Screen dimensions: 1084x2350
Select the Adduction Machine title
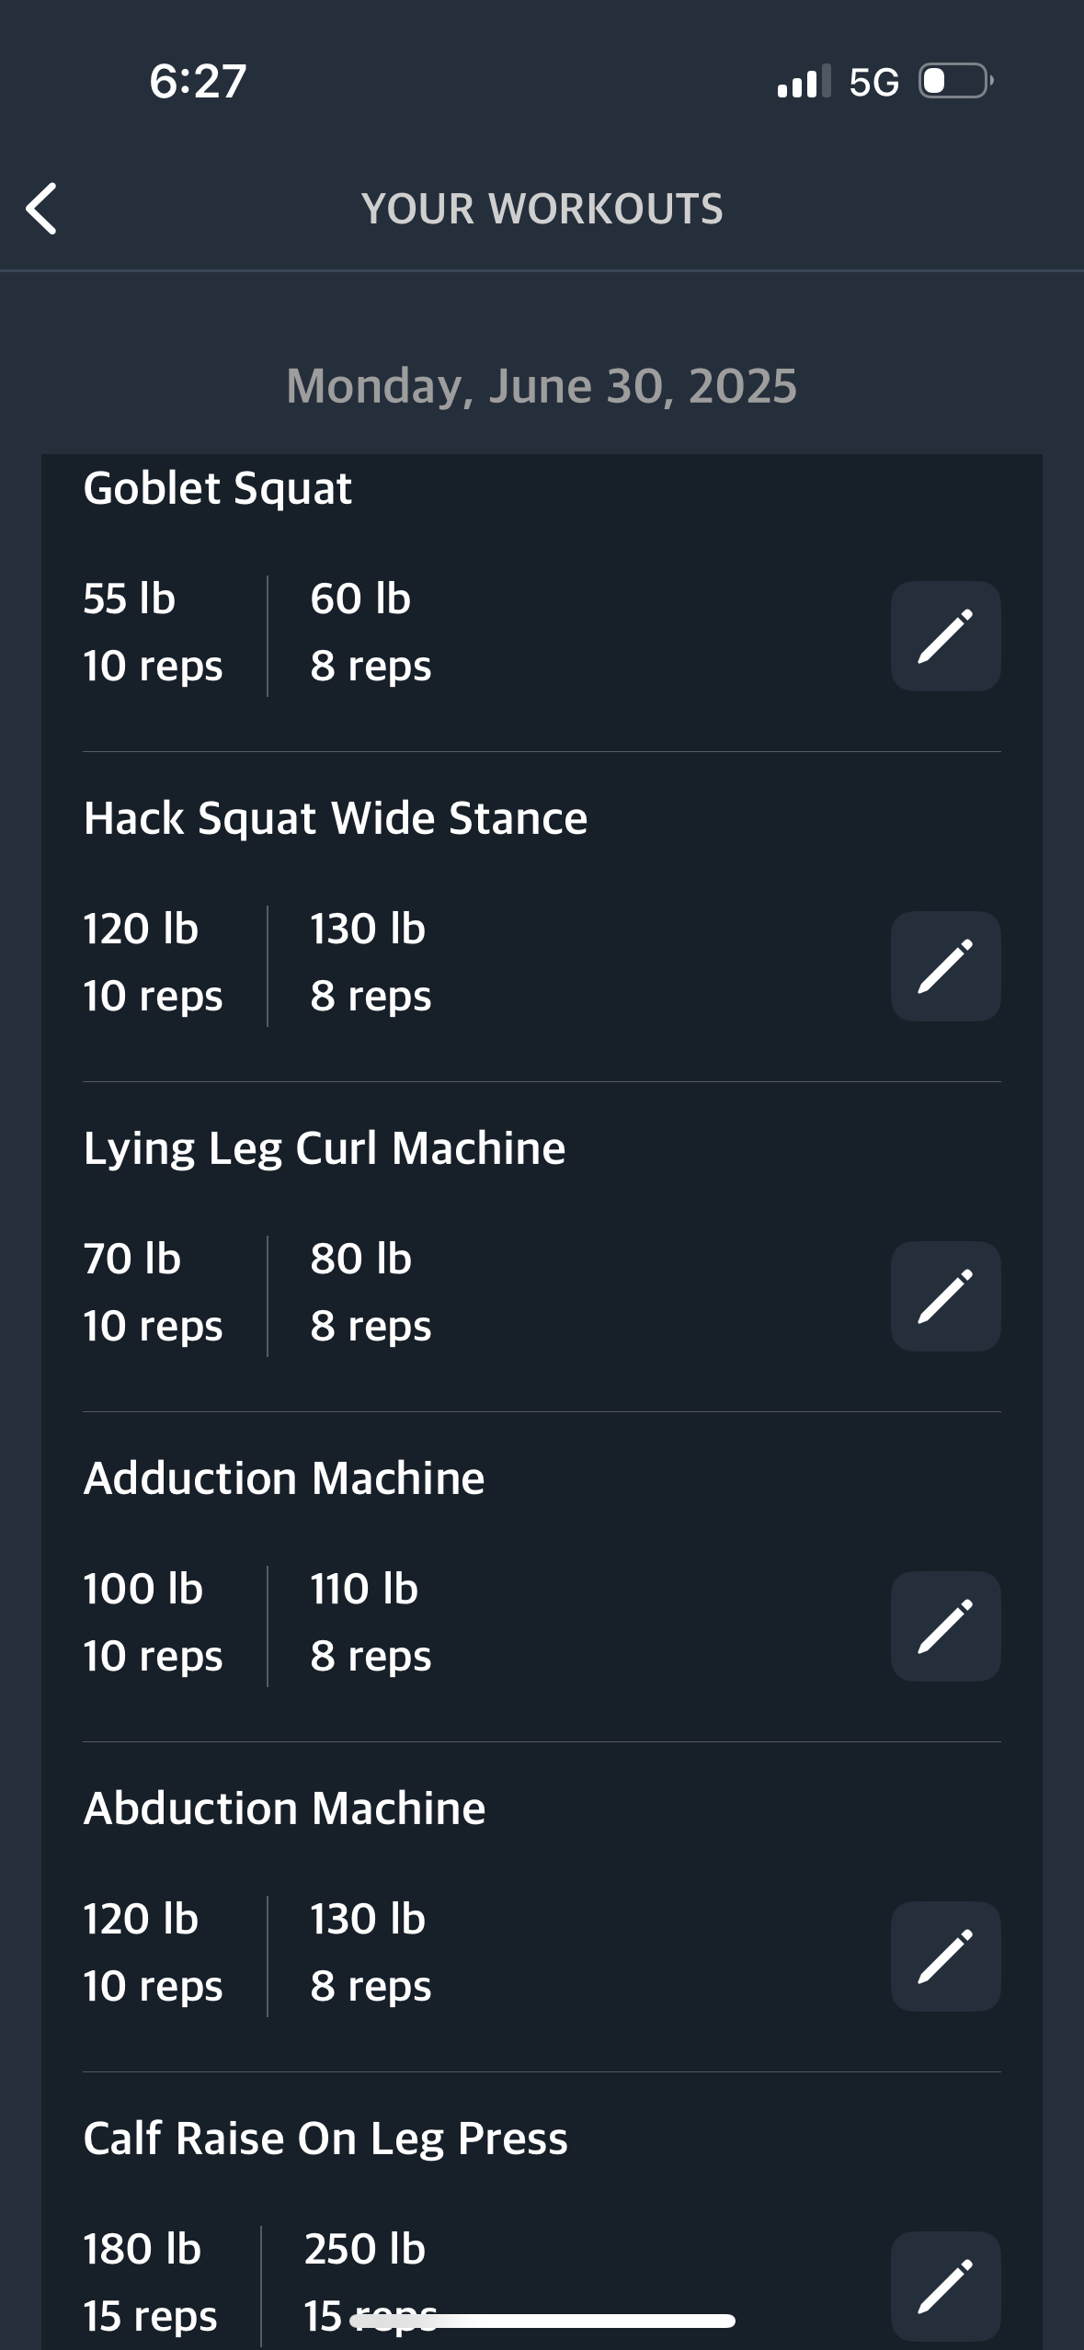point(284,1478)
